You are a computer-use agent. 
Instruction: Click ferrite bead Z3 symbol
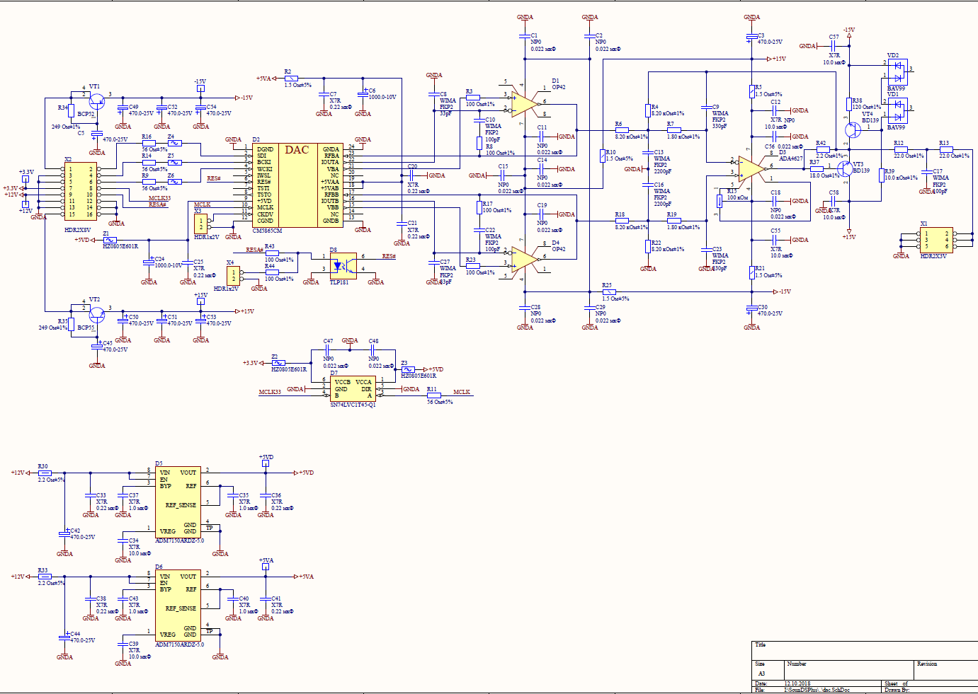tap(407, 369)
